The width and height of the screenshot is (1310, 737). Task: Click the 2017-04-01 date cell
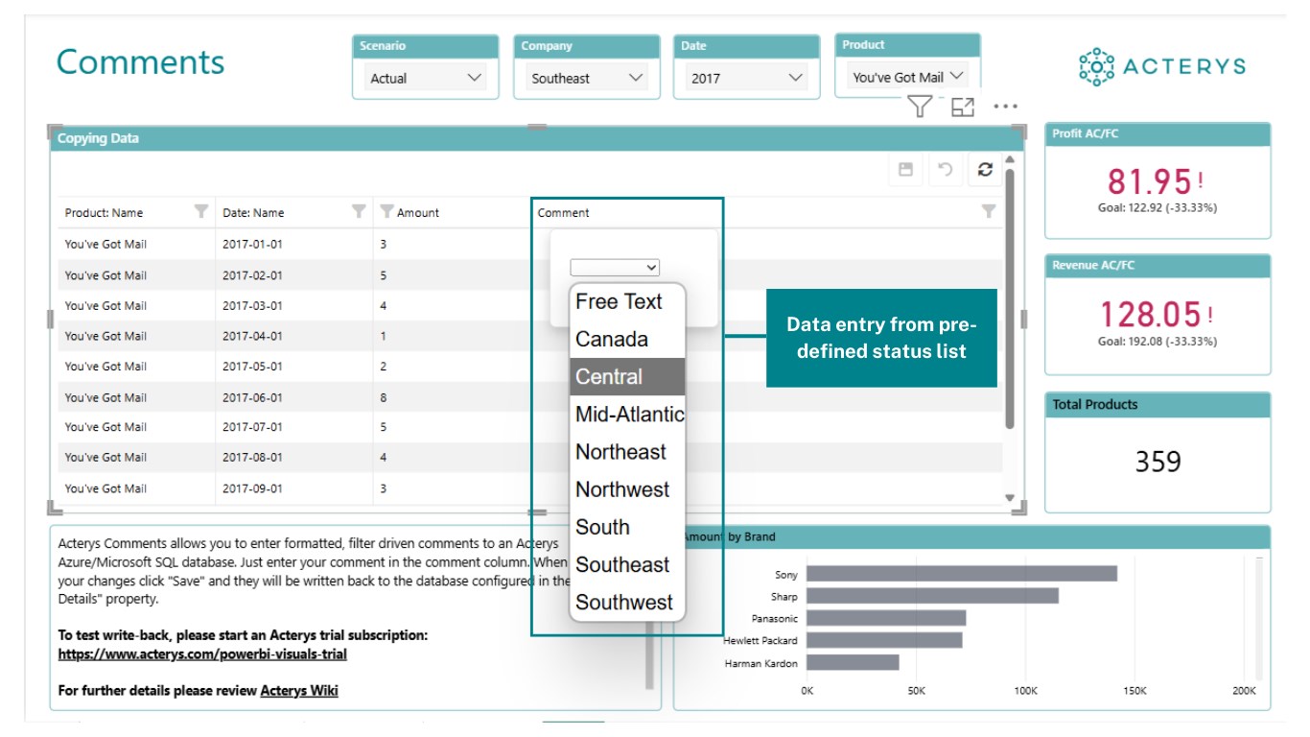pos(252,336)
